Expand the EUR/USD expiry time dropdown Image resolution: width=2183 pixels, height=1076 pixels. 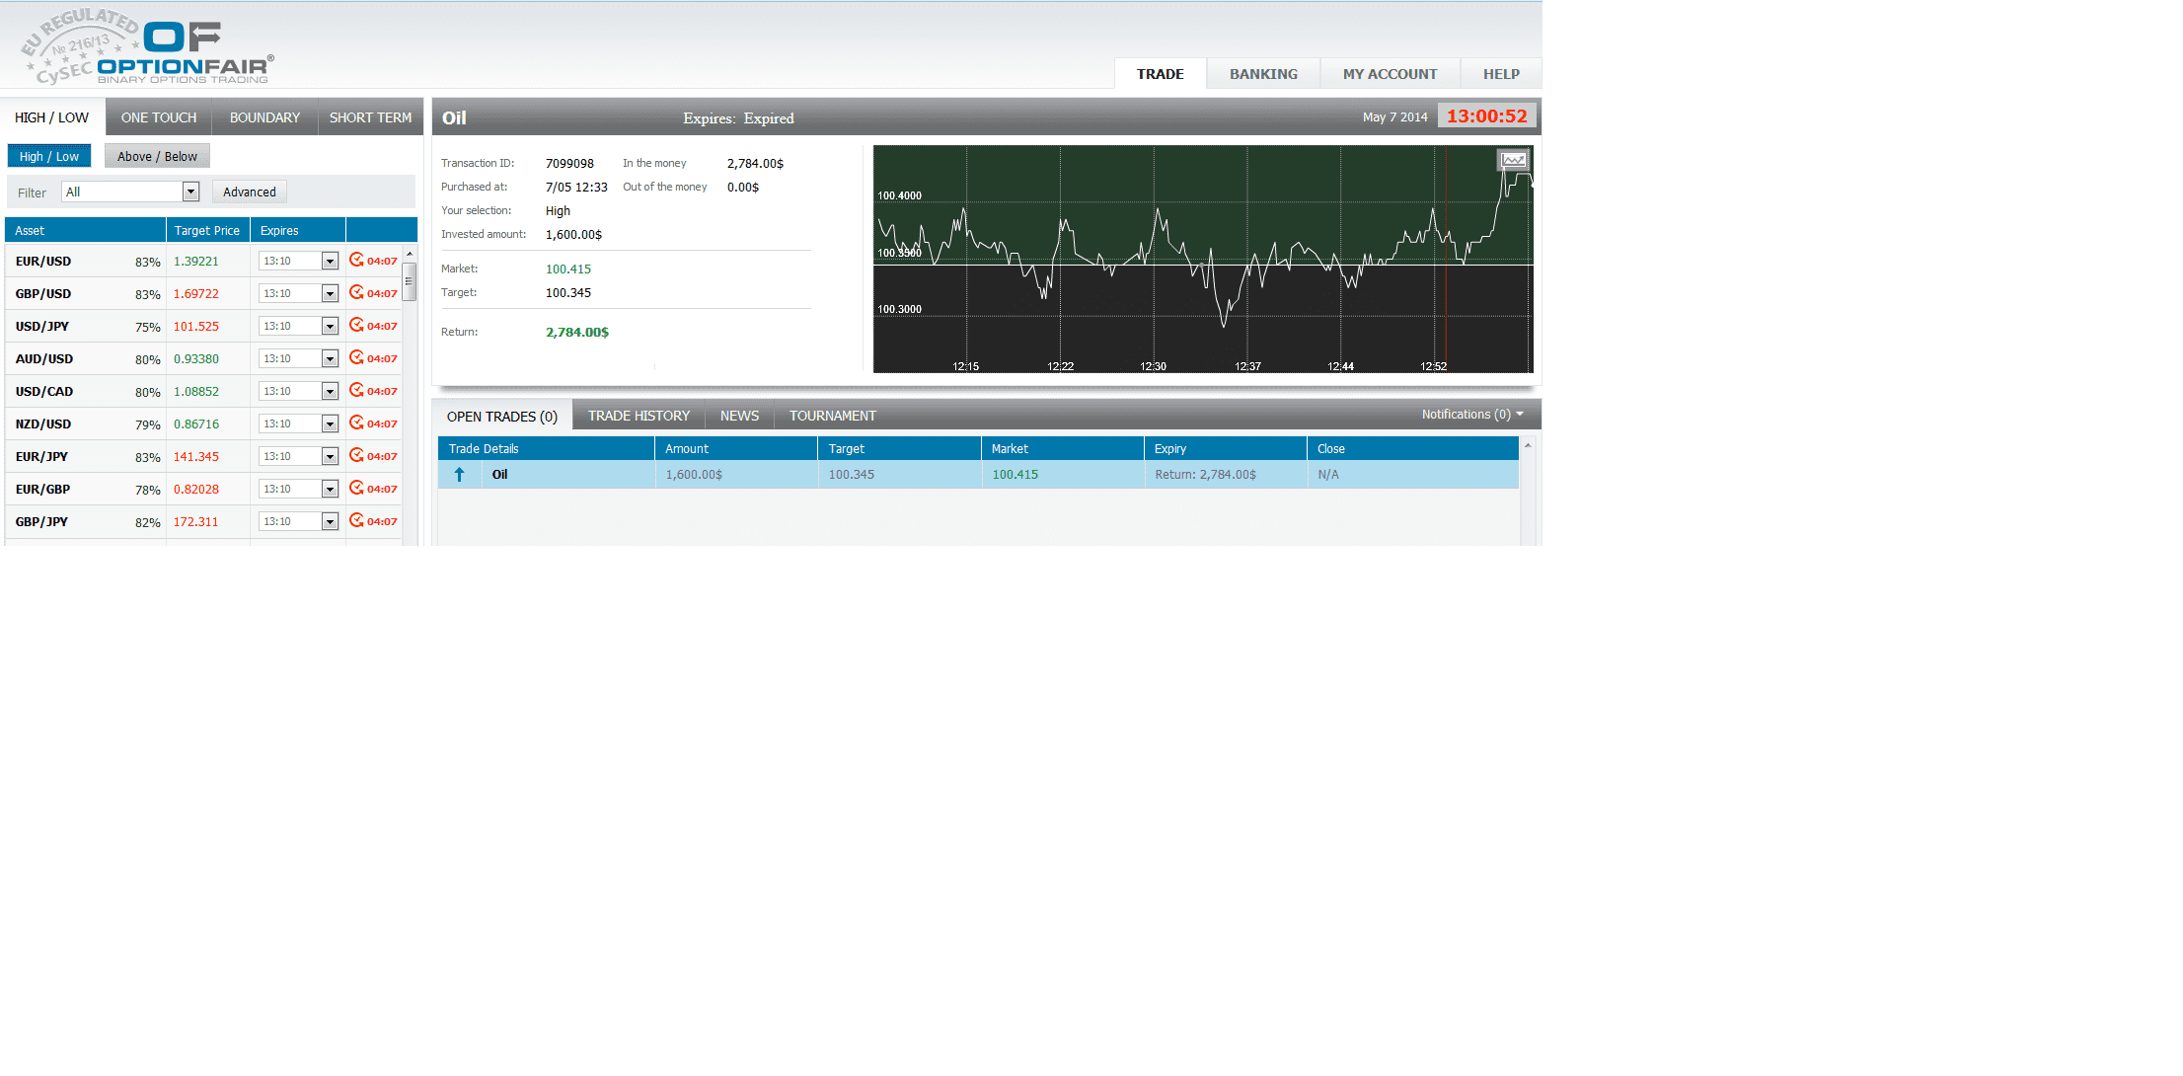pos(330,262)
